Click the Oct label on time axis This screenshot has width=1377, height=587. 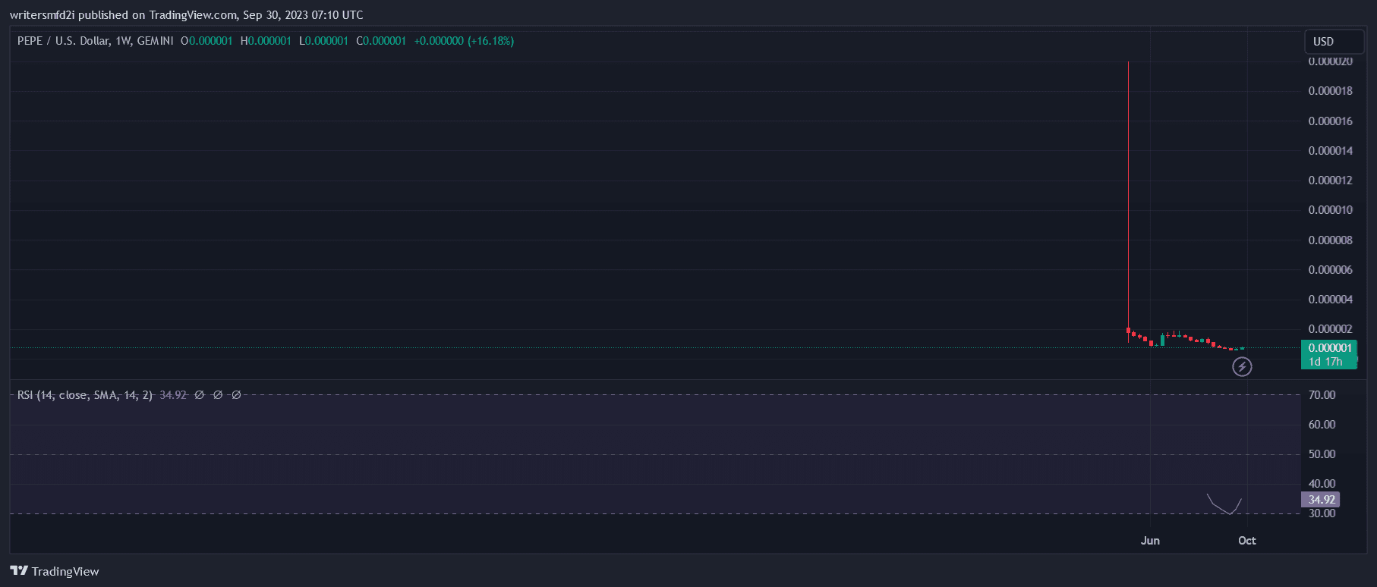tap(1246, 541)
